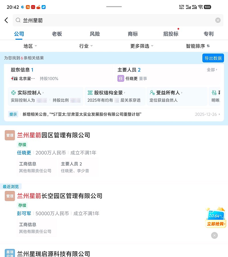
Task: Open the 更多筛选 dropdown
Action: coord(142,46)
